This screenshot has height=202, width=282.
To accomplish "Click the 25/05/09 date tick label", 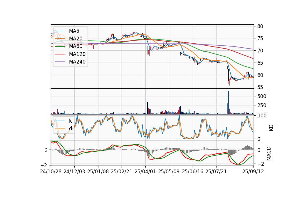I will (x=169, y=172).
